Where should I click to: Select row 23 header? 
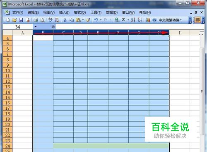click(x=7, y=141)
